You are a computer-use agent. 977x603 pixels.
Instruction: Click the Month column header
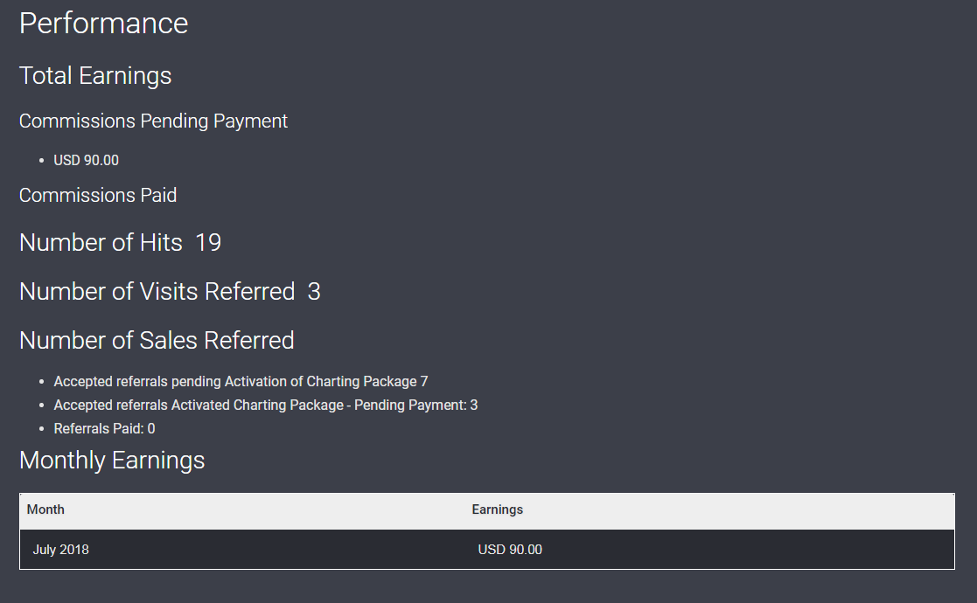[45, 509]
